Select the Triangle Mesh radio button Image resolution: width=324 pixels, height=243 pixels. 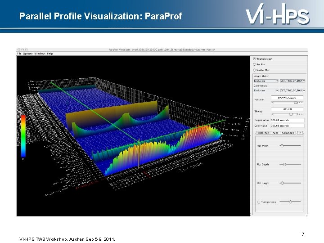coord(254,59)
